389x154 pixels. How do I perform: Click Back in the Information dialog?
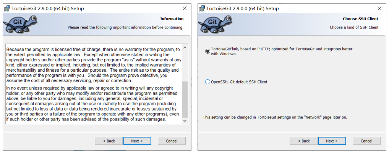[x=109, y=141]
